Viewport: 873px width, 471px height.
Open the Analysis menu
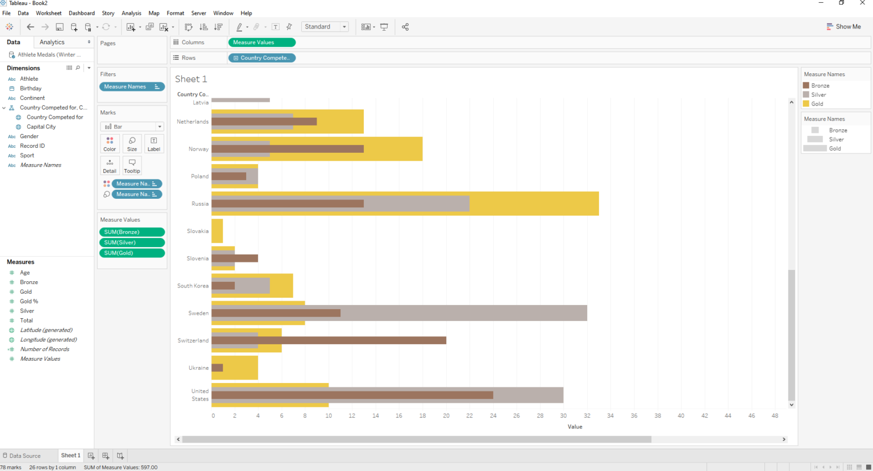(131, 13)
